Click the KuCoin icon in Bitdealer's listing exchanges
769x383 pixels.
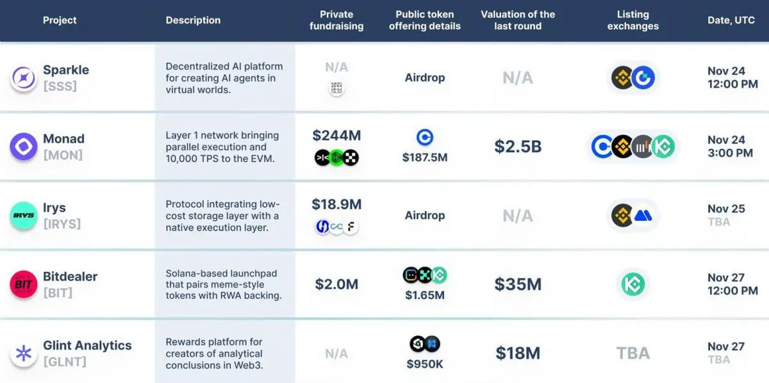(x=633, y=284)
